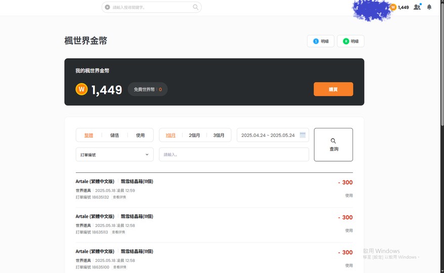Select the 使用 filter tab
This screenshot has width=444, height=273.
click(x=140, y=135)
